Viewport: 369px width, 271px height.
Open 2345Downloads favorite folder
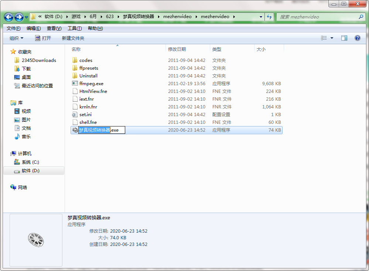point(39,60)
